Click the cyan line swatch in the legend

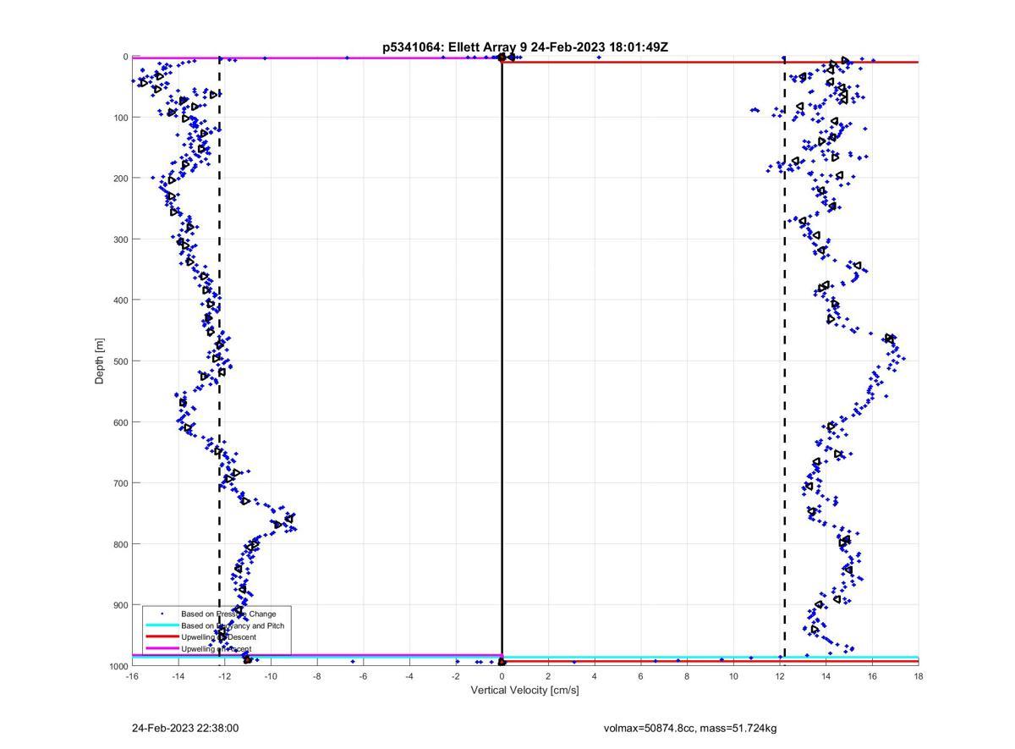point(162,625)
